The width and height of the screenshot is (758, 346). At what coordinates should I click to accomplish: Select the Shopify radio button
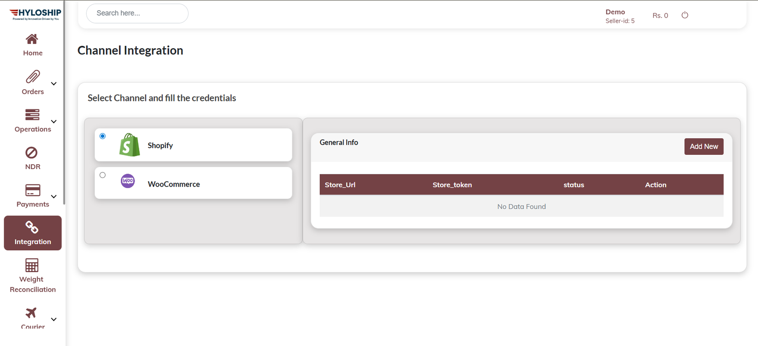point(102,136)
